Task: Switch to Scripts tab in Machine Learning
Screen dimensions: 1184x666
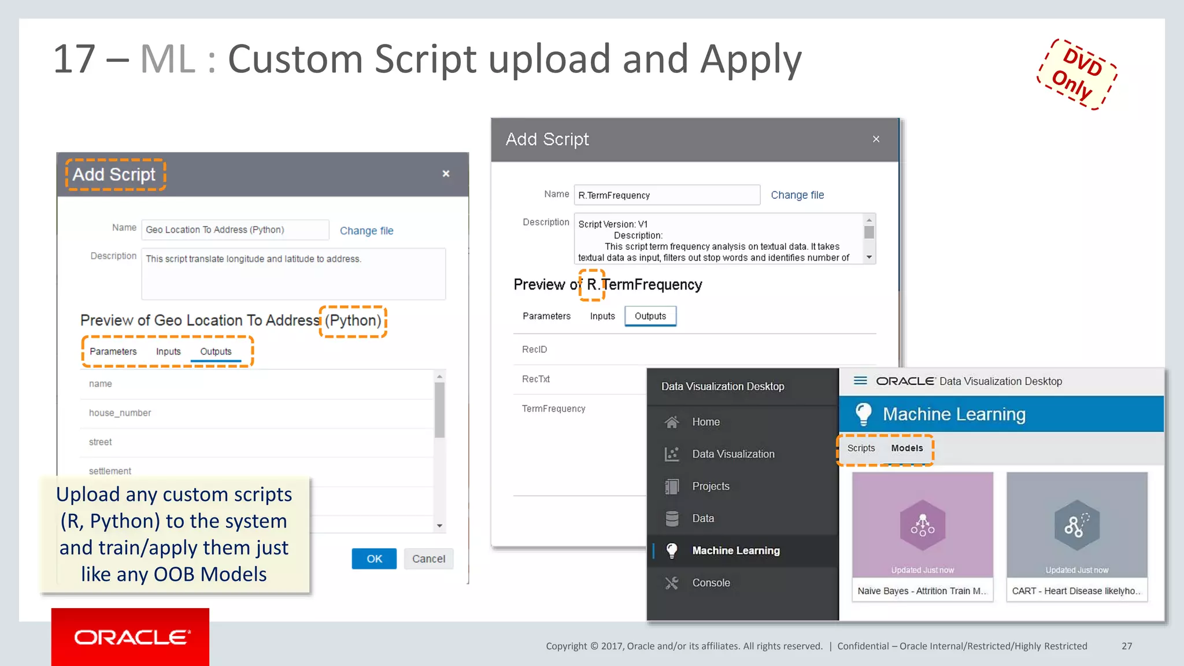Action: pos(861,448)
